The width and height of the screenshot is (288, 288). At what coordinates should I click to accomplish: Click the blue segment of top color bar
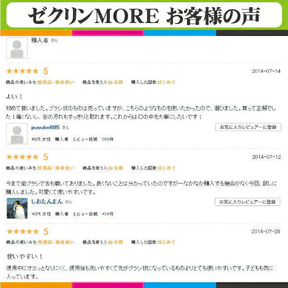pyautogui.click(x=180, y=33)
